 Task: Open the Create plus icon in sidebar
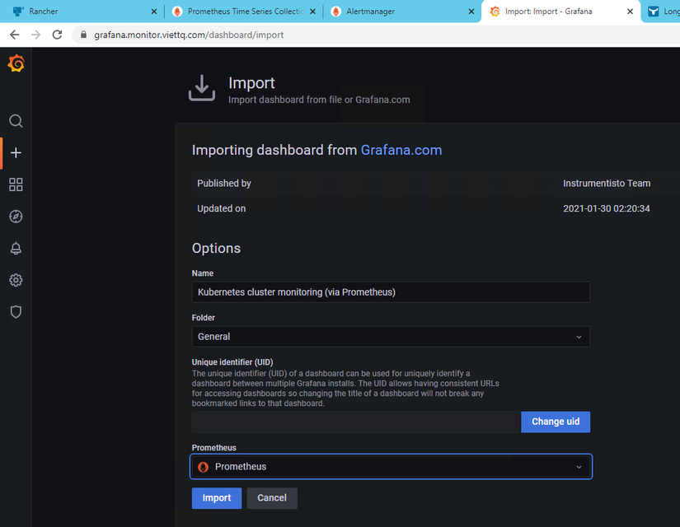coord(16,152)
